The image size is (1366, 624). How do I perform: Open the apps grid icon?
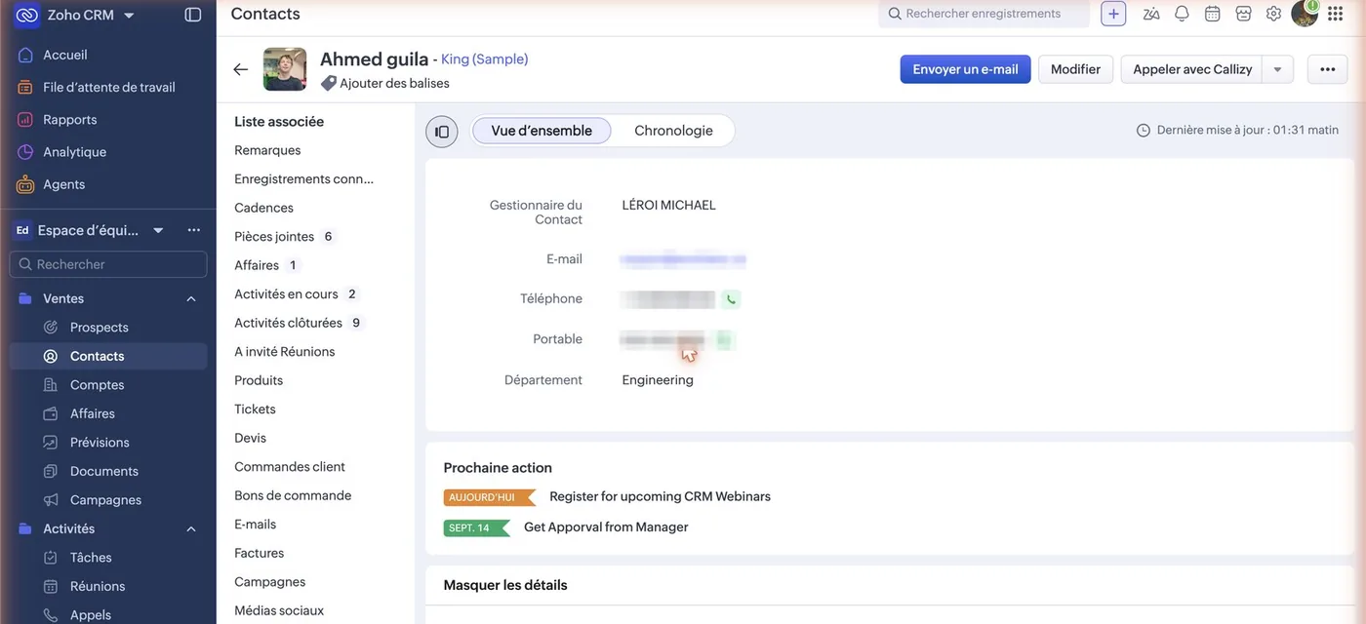pos(1336,14)
